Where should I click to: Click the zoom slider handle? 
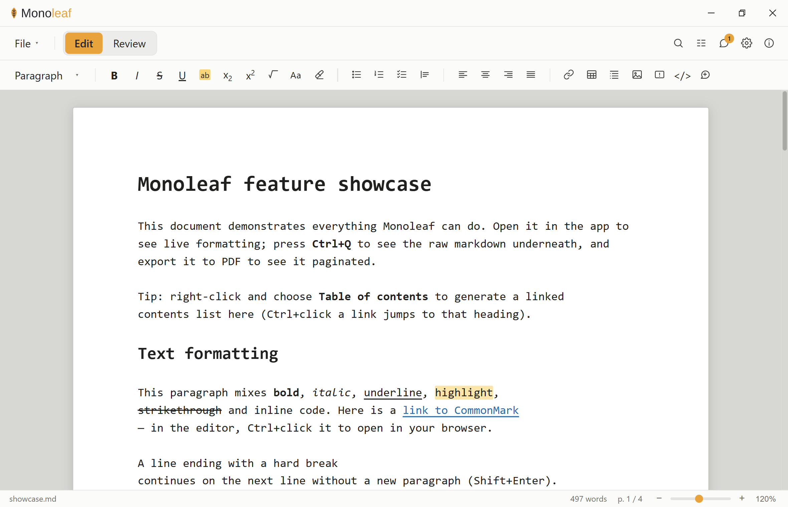699,499
